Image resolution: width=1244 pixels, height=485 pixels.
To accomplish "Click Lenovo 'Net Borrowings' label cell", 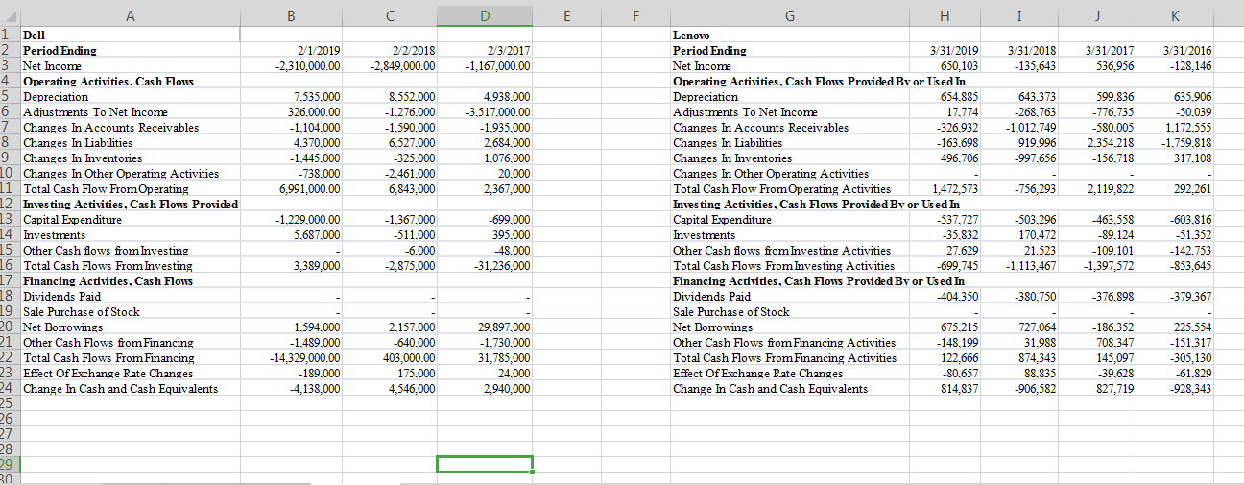I will click(x=790, y=327).
